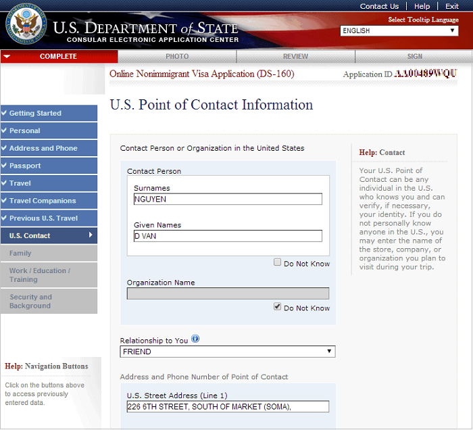Image resolution: width=473 pixels, height=430 pixels.
Task: Uncheck Do Not Know under Organization Name
Action: click(278, 307)
